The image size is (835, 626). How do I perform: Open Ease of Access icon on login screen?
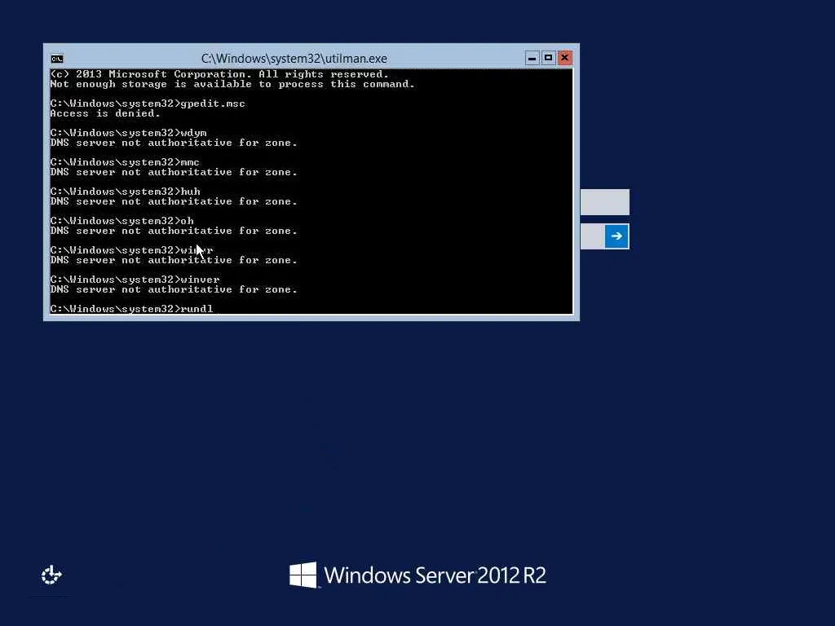51,575
